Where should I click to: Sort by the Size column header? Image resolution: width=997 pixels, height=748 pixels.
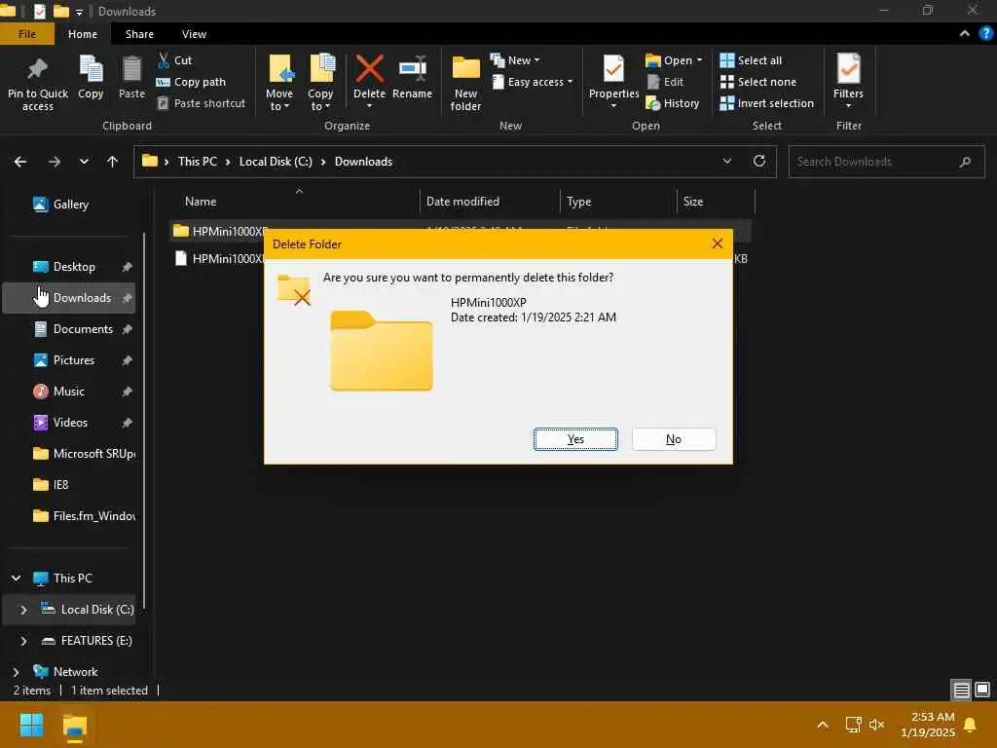[716, 202]
